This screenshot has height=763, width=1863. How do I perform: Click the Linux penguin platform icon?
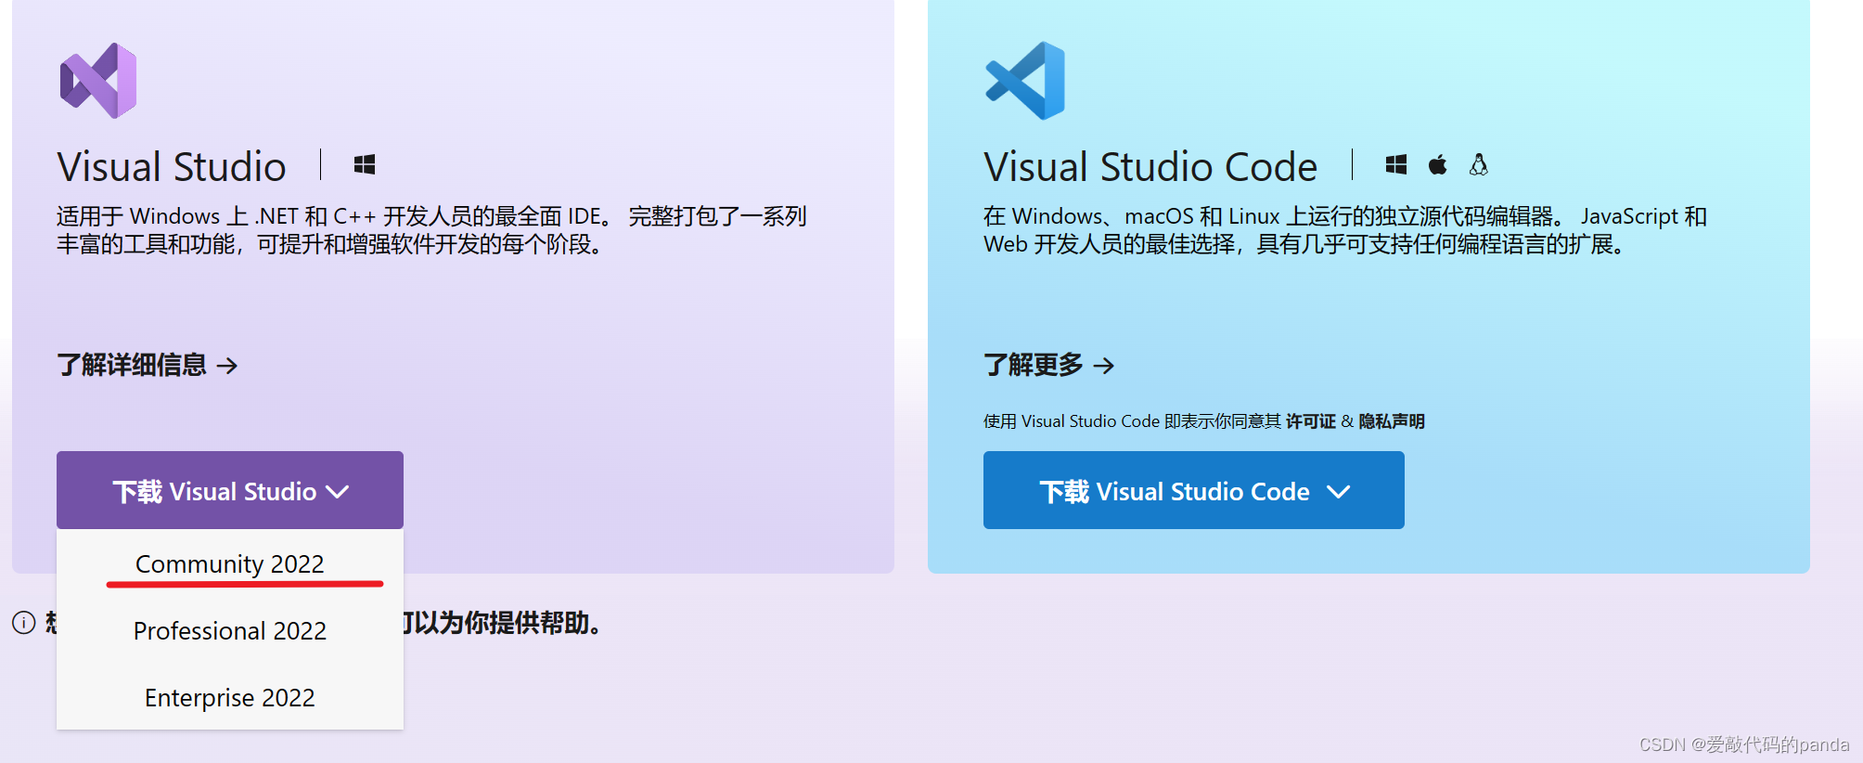coord(1479,165)
